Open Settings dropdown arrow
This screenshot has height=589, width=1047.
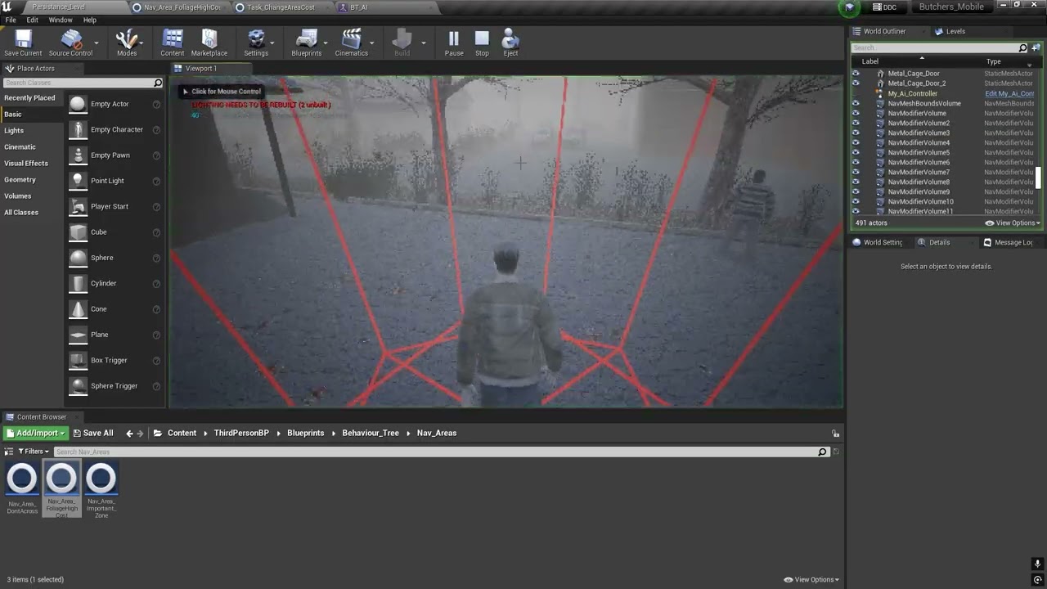(x=272, y=43)
